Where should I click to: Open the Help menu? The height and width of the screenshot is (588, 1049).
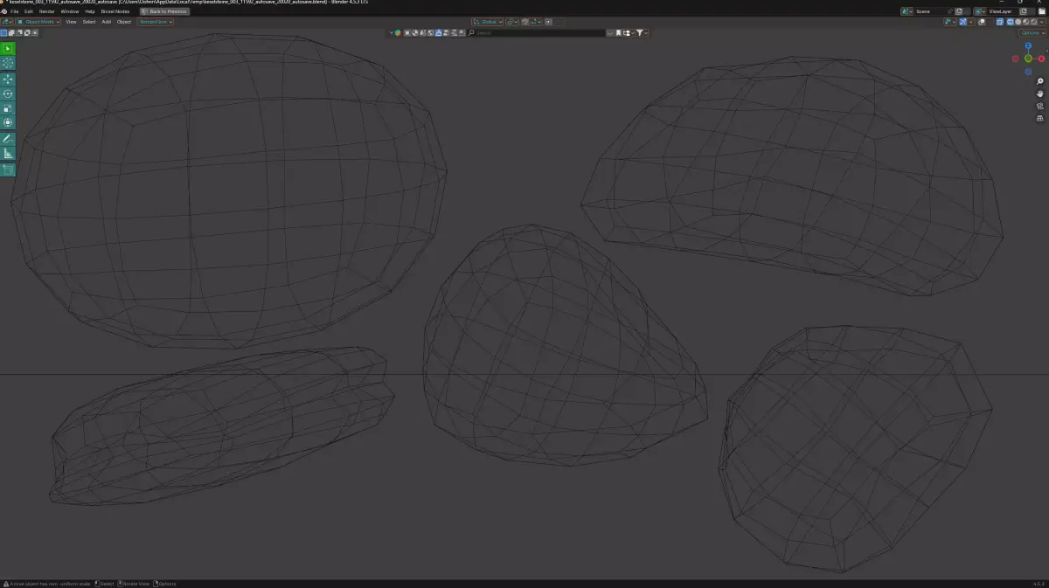click(x=90, y=11)
